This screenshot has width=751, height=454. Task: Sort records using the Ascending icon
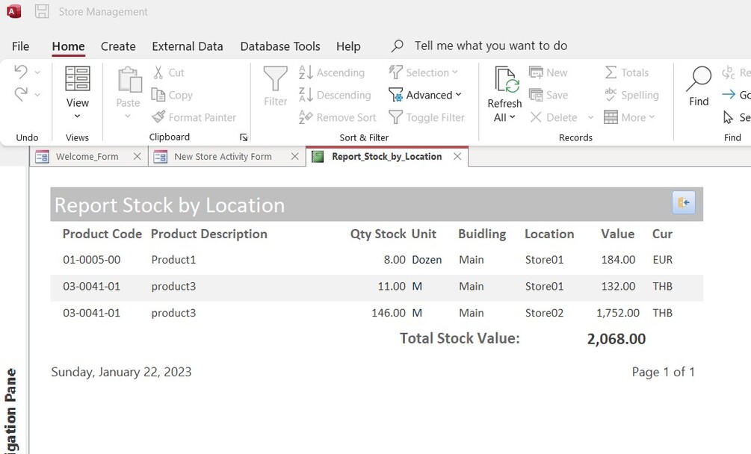(306, 72)
